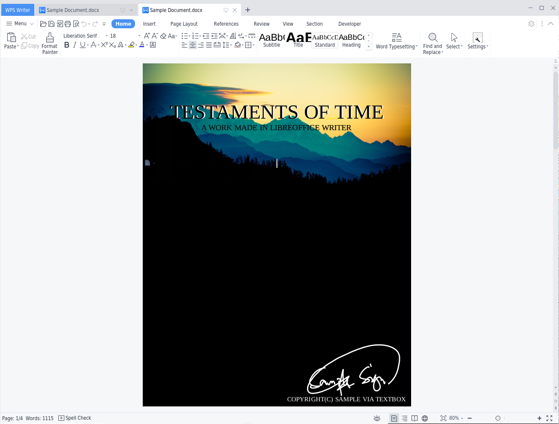This screenshot has height=424, width=559.
Task: Apply the Heading style
Action: click(x=352, y=40)
